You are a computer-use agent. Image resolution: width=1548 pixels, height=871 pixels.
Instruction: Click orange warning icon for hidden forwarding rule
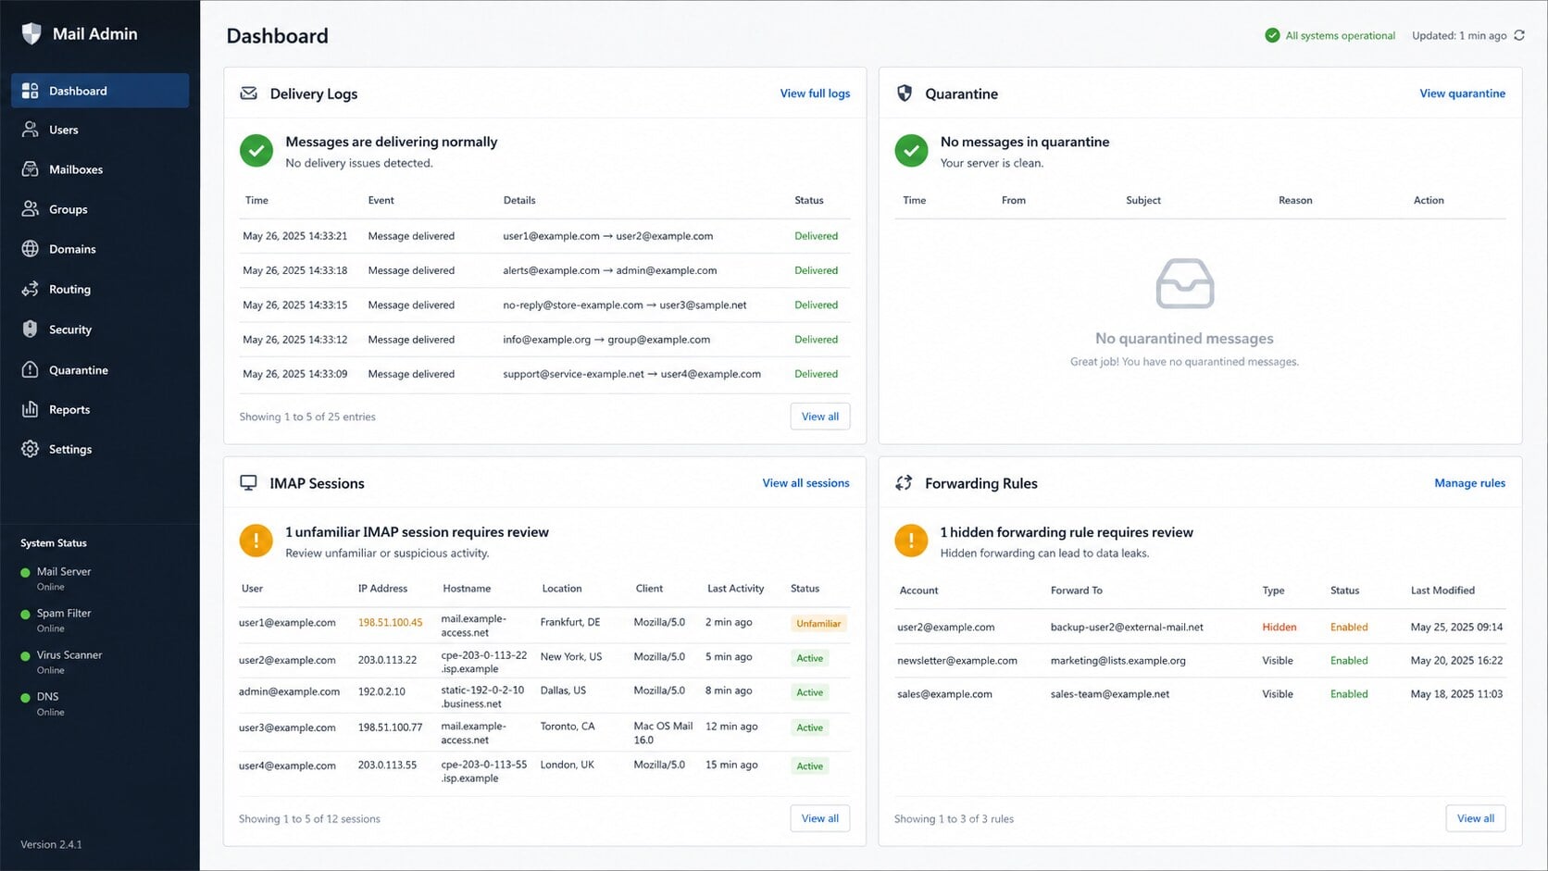(911, 541)
